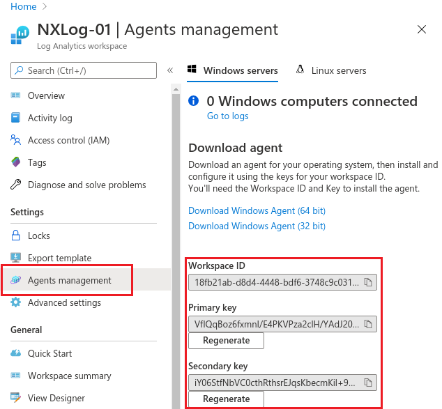Click the Workspace summary icon
Screen dimensions: 442x409
tap(15, 375)
